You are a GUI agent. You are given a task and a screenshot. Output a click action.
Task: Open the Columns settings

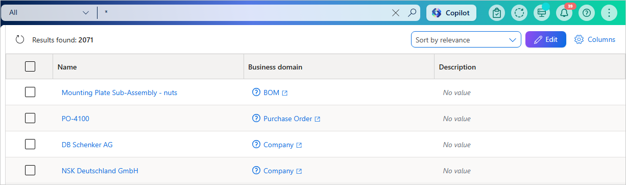[x=595, y=39]
